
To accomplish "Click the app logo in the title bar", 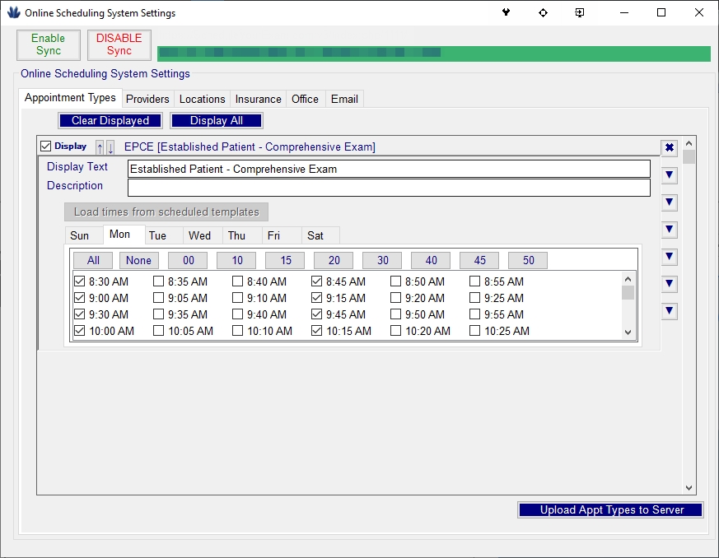I will 13,13.
